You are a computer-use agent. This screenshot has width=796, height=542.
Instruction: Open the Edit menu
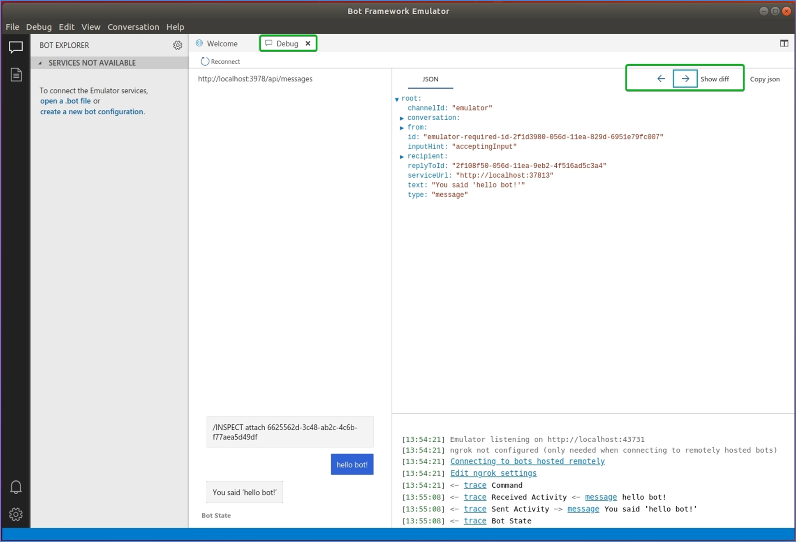pyautogui.click(x=66, y=27)
